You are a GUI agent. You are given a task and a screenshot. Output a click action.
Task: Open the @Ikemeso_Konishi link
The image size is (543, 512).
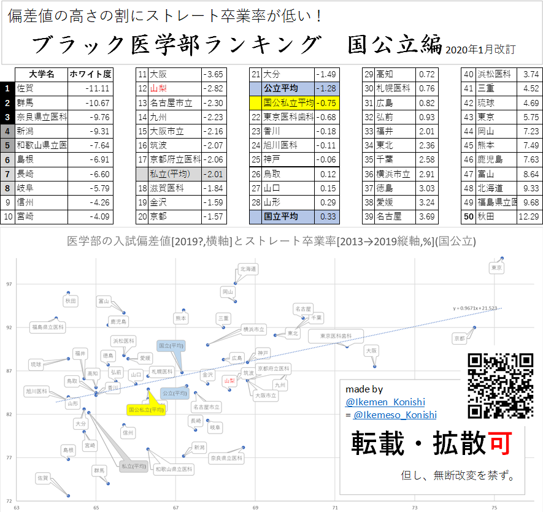(x=395, y=415)
